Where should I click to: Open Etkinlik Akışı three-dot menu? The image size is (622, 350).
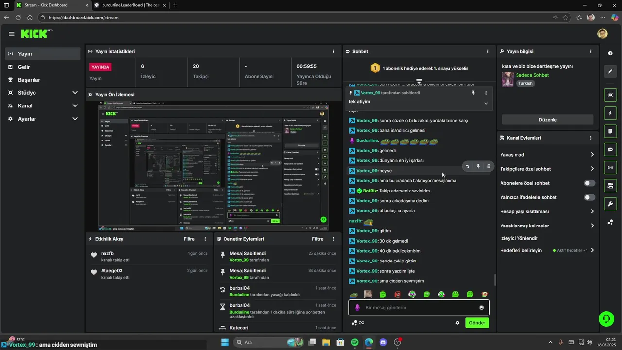tap(205, 239)
